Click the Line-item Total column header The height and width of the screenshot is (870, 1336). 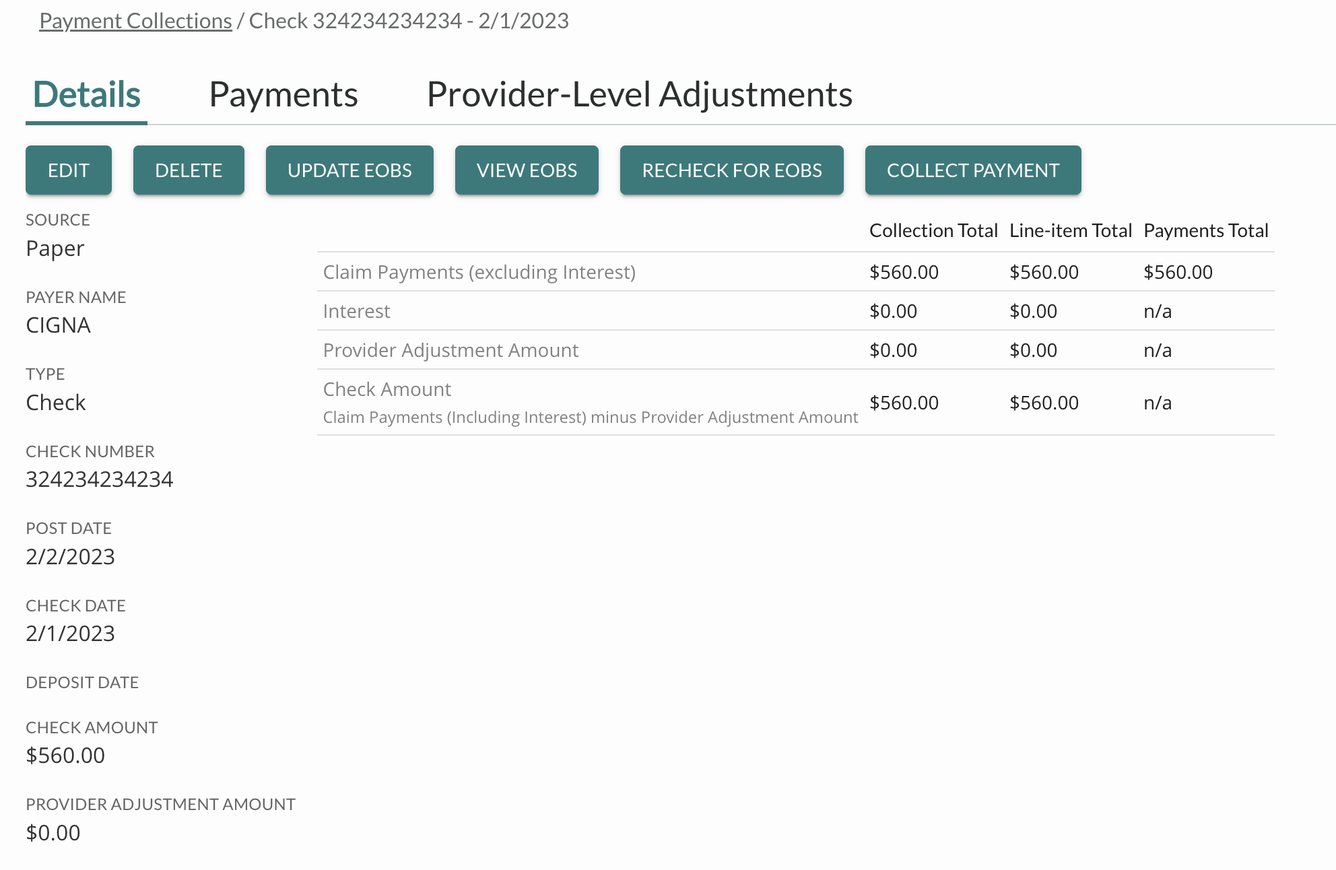click(x=1070, y=231)
